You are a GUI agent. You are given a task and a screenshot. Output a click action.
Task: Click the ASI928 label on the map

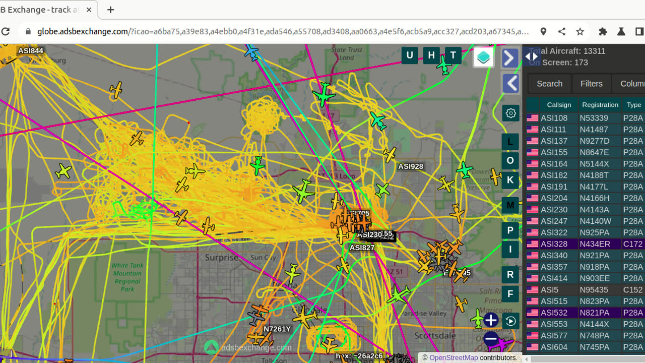tap(411, 166)
